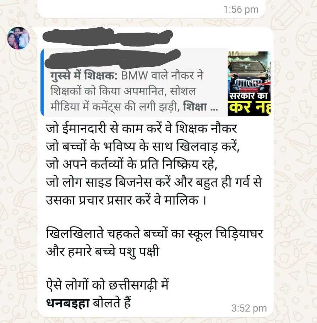Tap line 'जो बच्चों के भविष्य के साथ खिलवाड़ करें'
The image size is (317, 323).
click(x=143, y=147)
